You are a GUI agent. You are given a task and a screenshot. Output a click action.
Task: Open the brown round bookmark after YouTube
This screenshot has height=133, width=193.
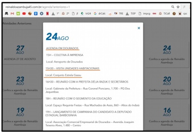tap(30, 14)
